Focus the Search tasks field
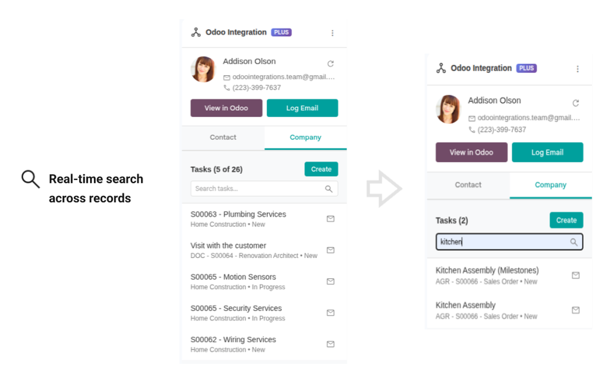The width and height of the screenshot is (613, 383). pos(264,189)
